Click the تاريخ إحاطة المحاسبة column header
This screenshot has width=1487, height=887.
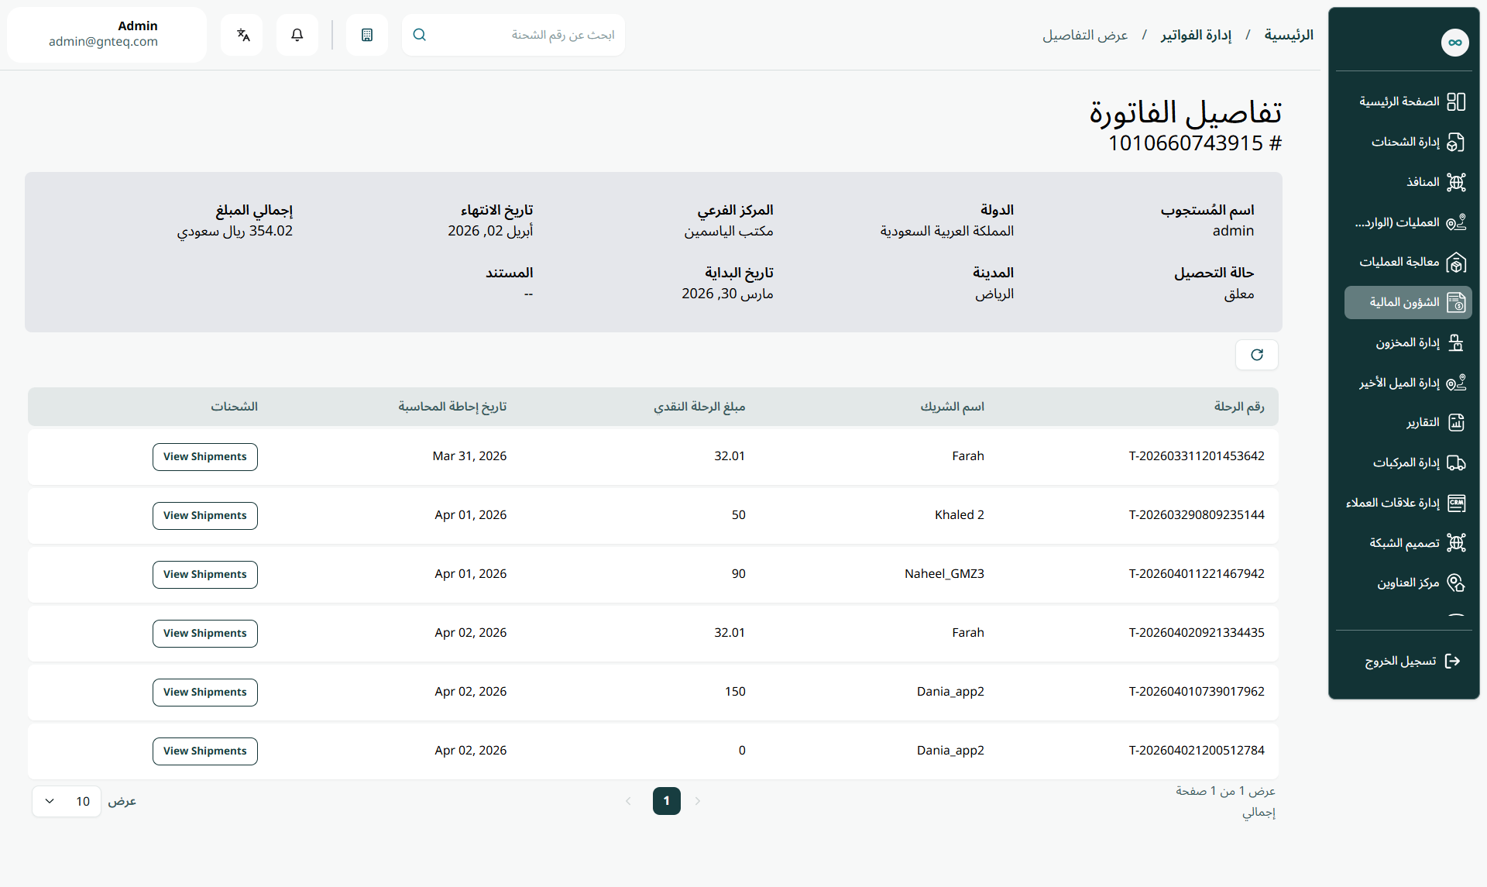pyautogui.click(x=452, y=407)
